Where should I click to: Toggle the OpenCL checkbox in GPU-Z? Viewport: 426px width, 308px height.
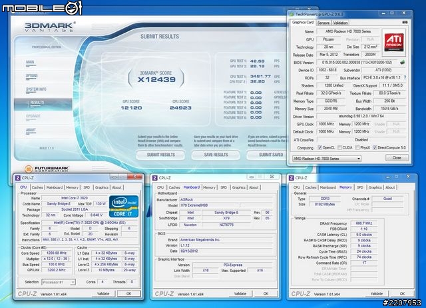319,147
